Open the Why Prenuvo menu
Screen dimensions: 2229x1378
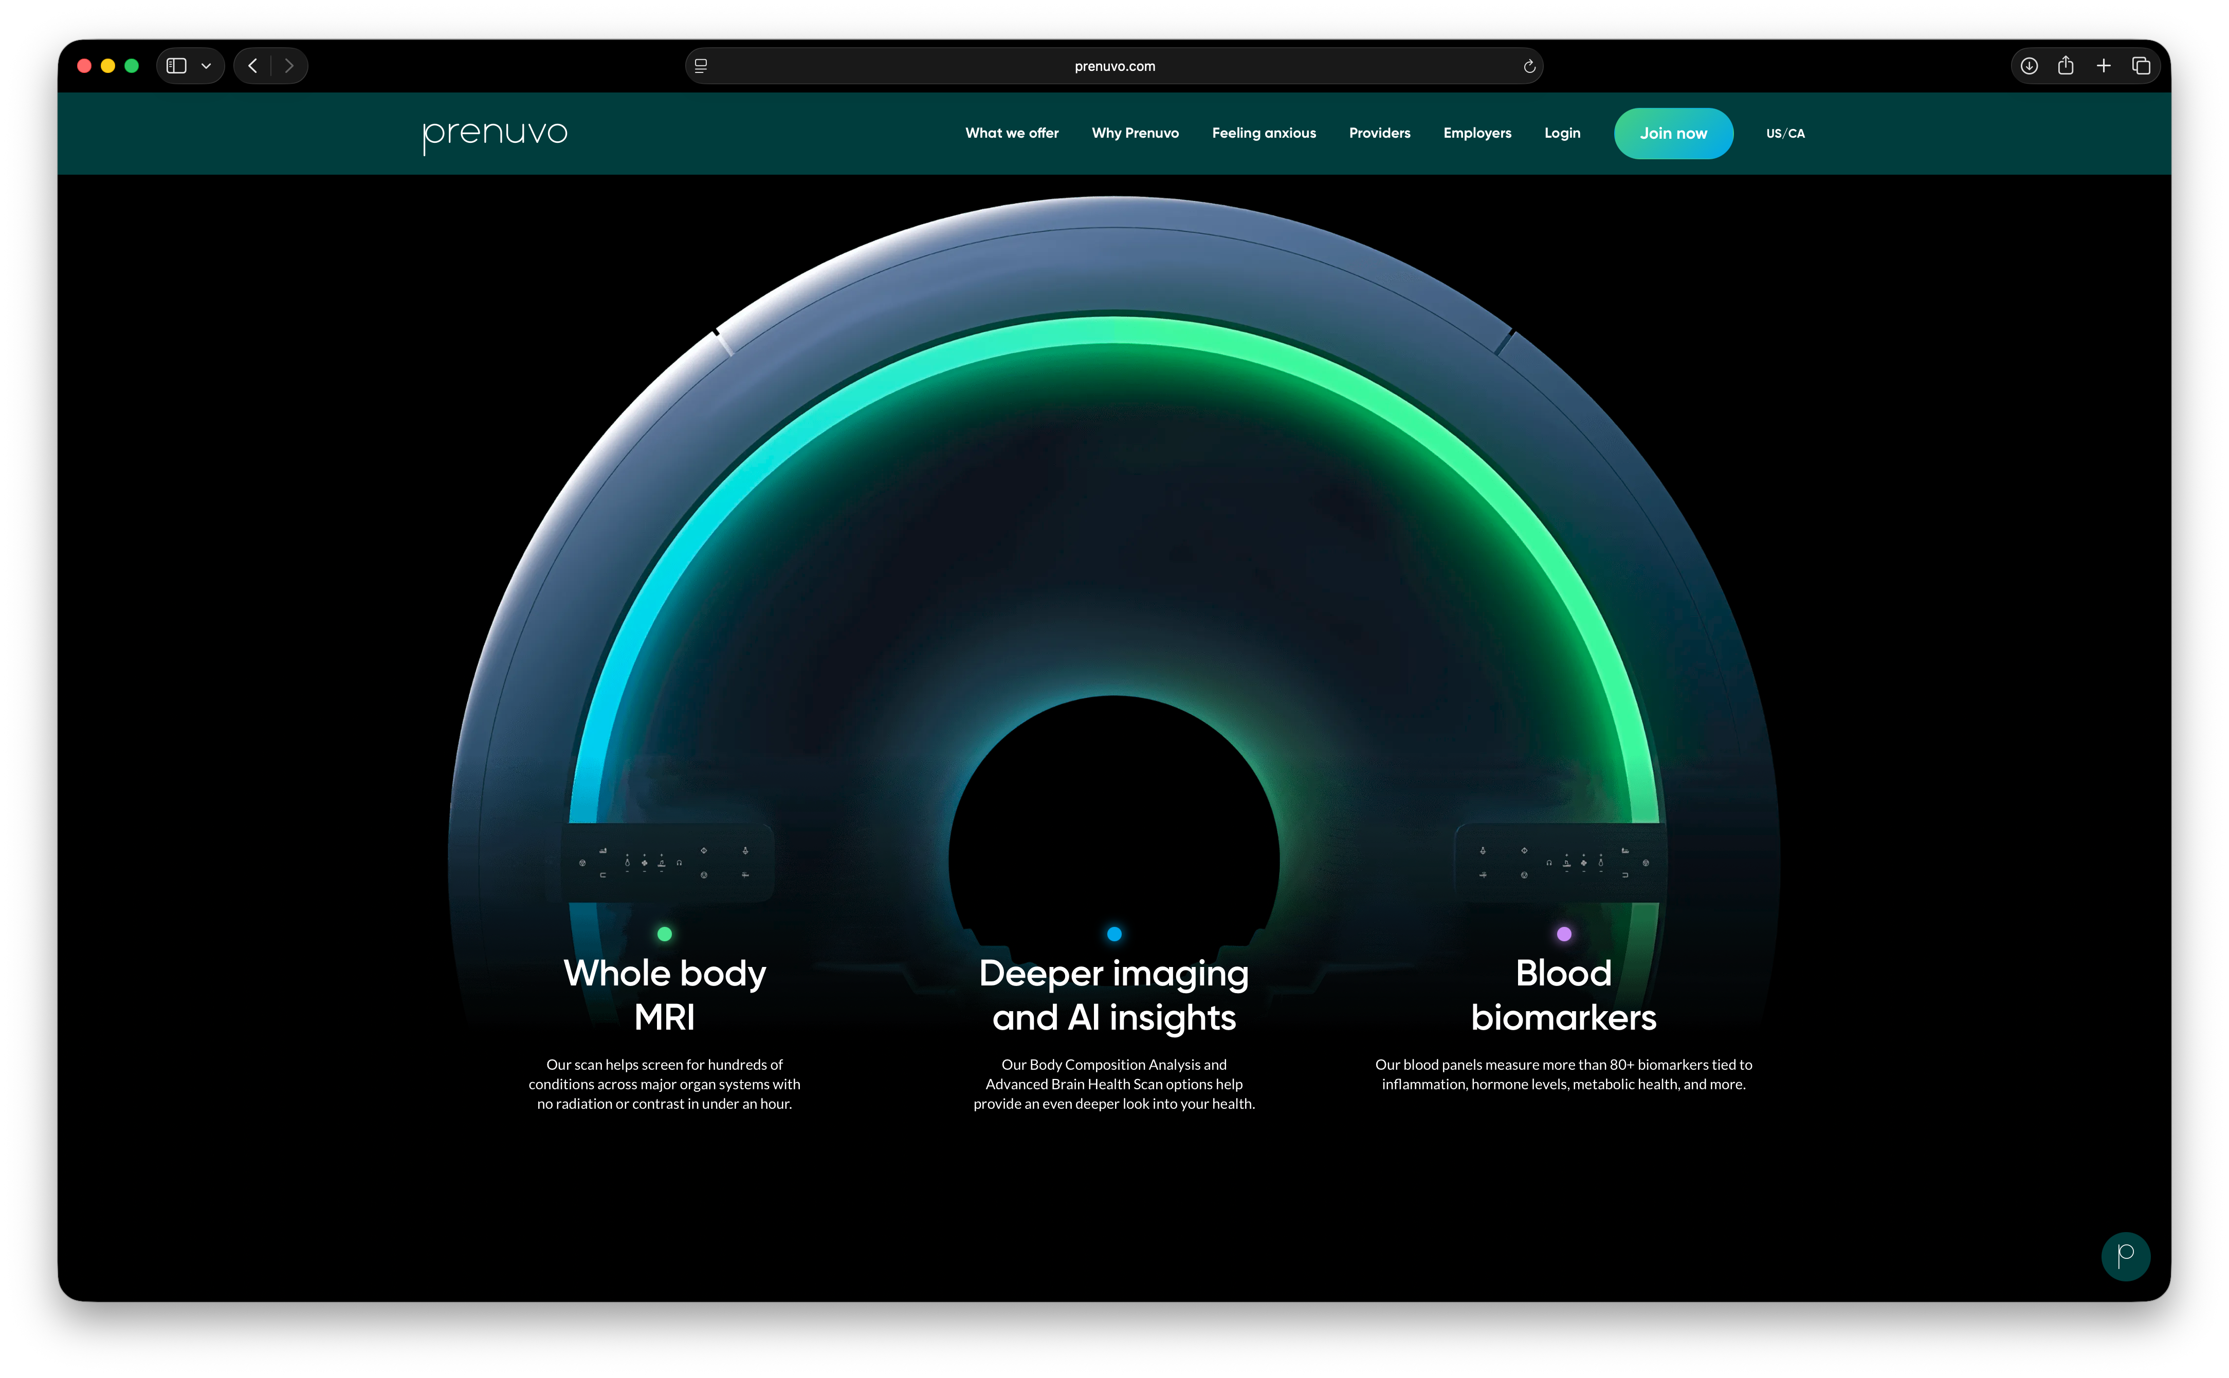click(1135, 133)
